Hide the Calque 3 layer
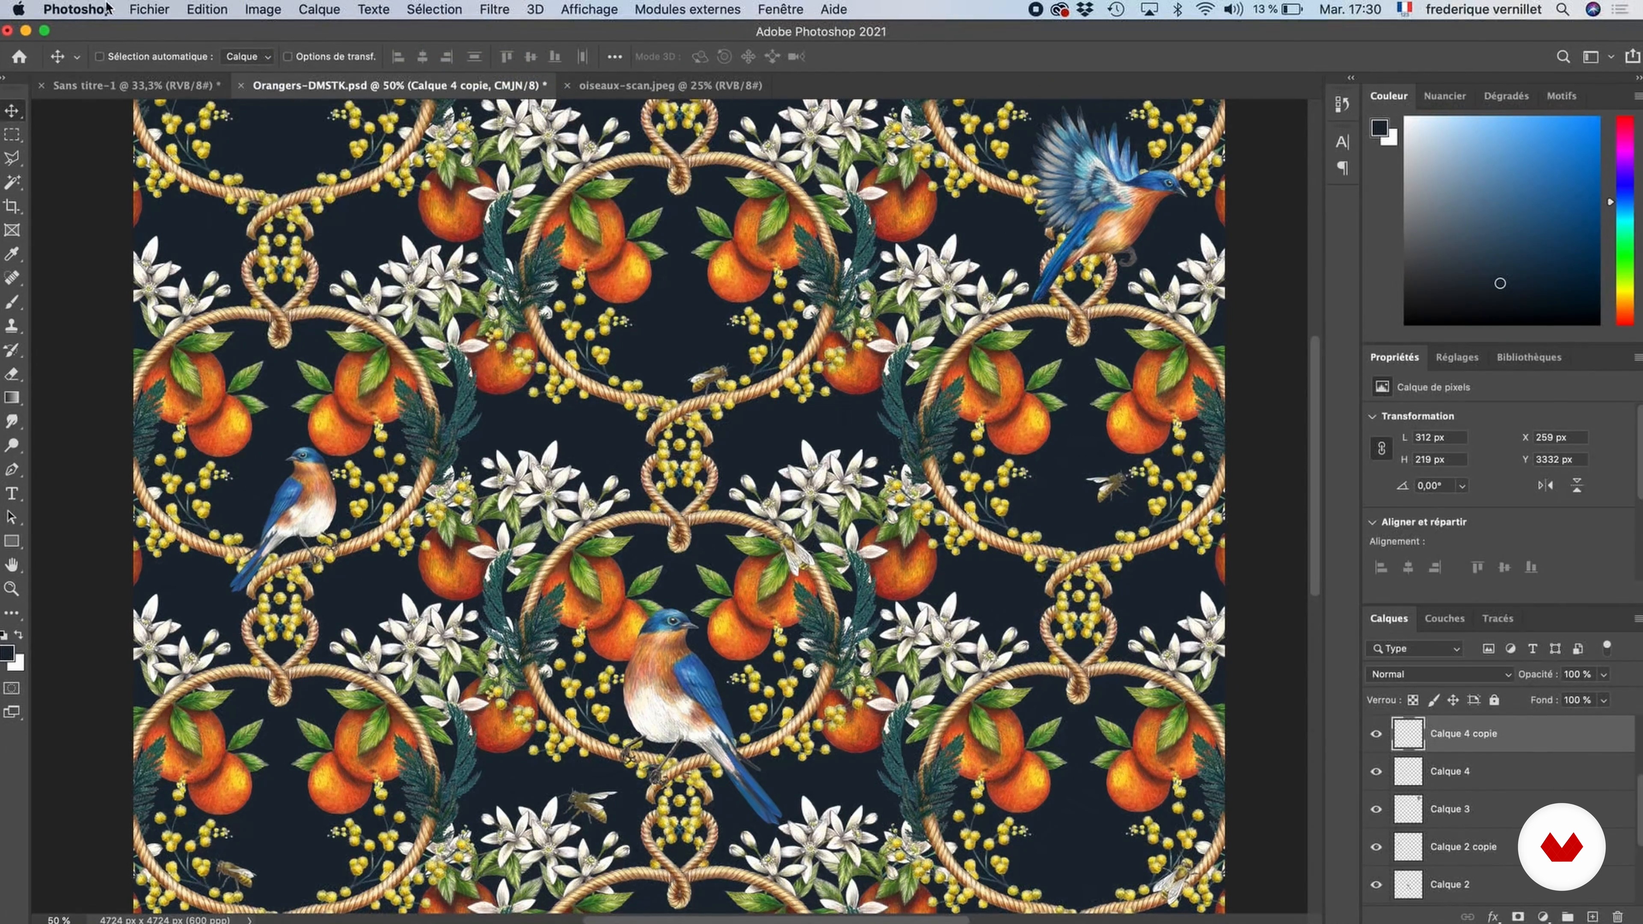Viewport: 1643px width, 924px height. 1376,808
